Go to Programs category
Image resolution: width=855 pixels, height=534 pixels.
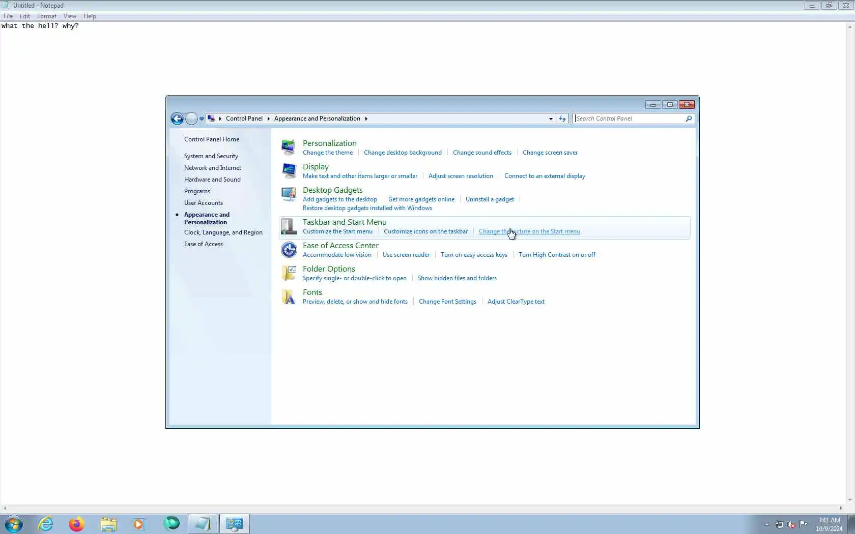[197, 191]
